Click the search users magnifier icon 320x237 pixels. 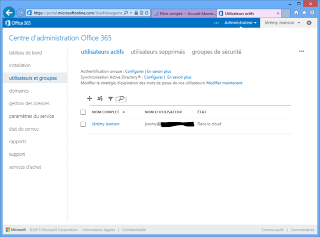[x=121, y=99]
